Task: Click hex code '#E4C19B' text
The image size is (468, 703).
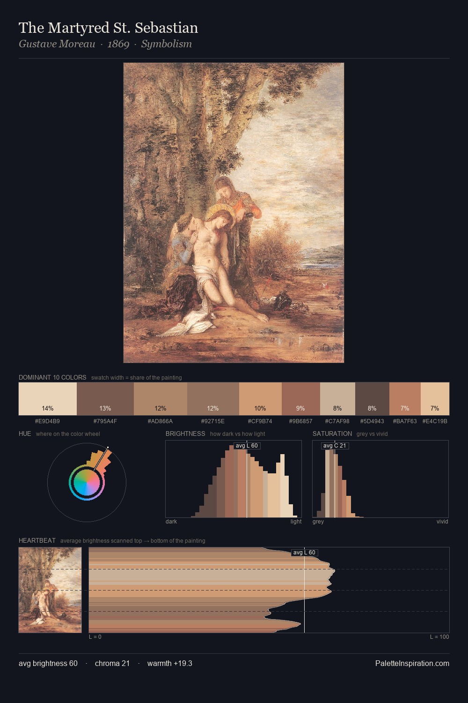Action: tap(435, 421)
